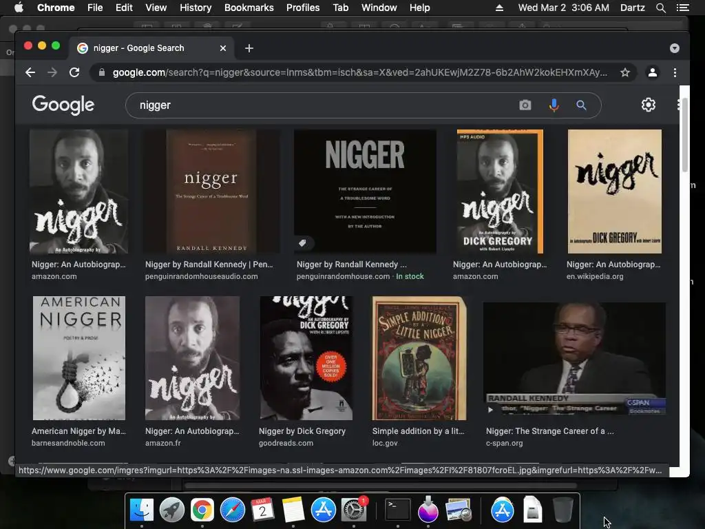The image size is (705, 529).
Task: Click the Chrome forward arrow
Action: (x=52, y=72)
